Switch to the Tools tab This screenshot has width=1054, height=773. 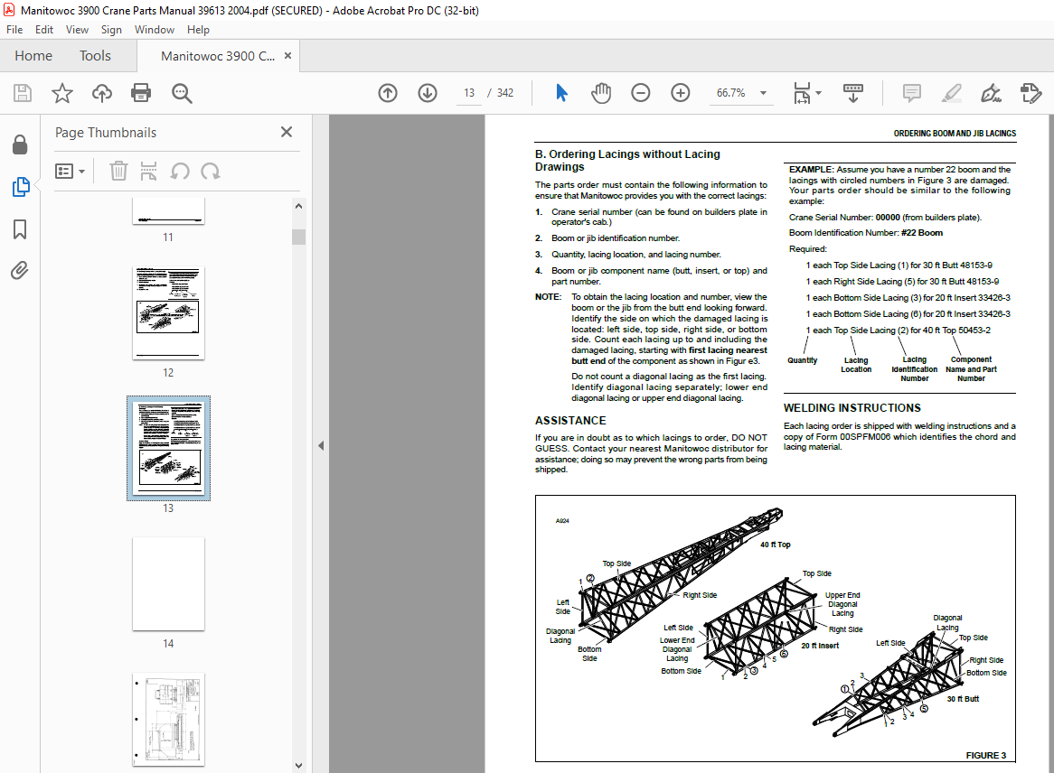click(x=95, y=56)
